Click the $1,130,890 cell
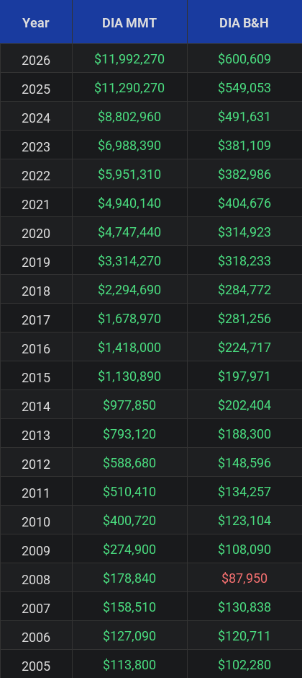 [x=129, y=377]
